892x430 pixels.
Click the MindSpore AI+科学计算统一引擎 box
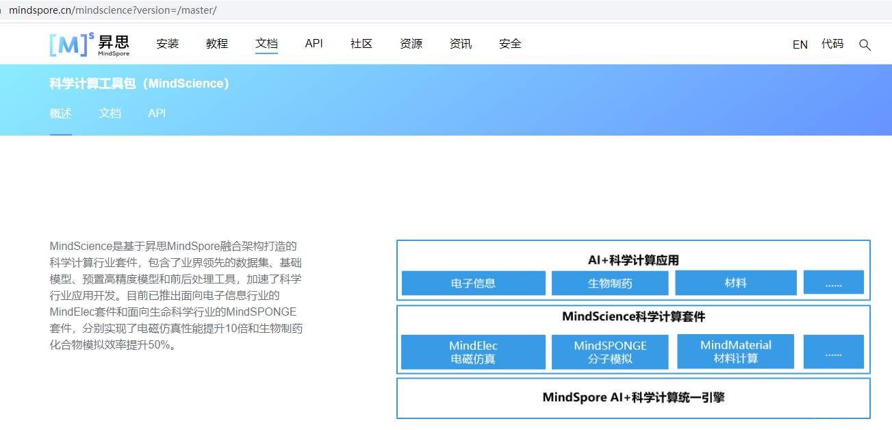(633, 398)
